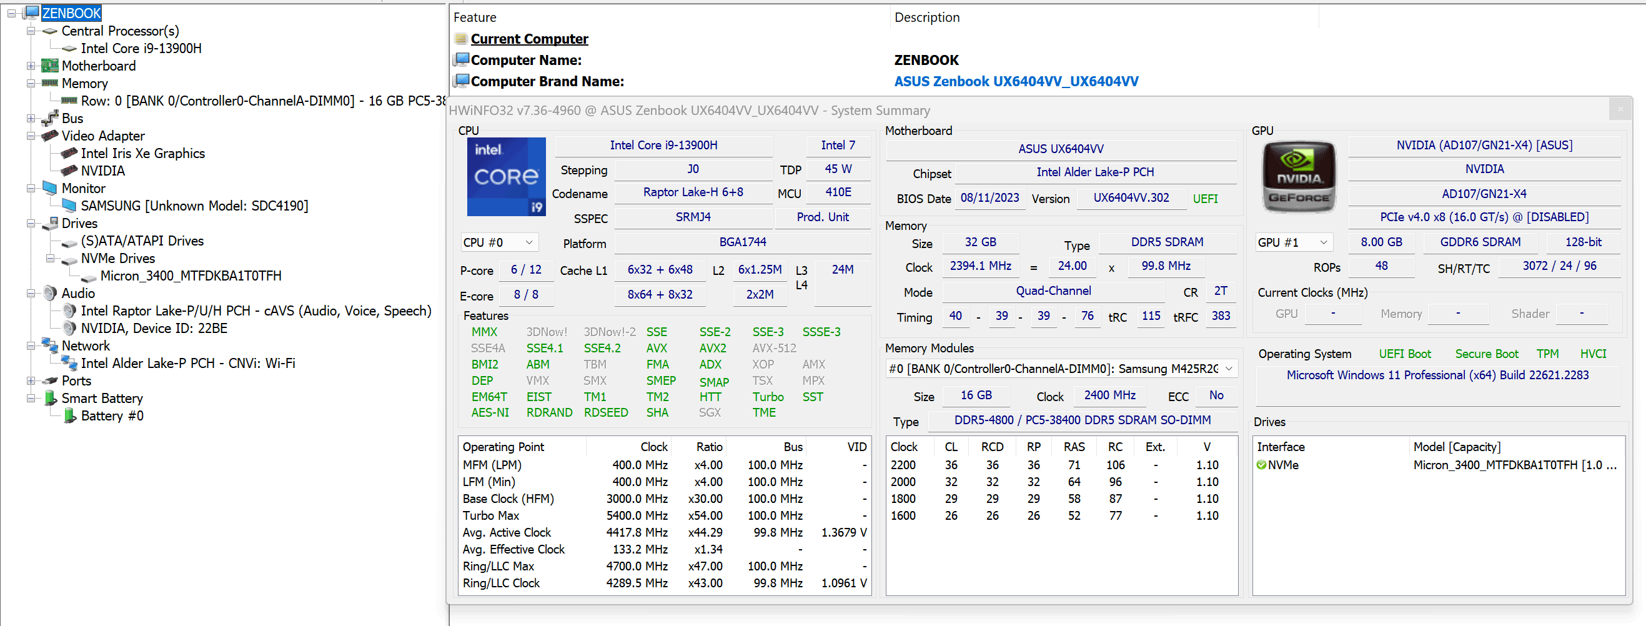Click the Battery #0 icon

click(x=71, y=416)
